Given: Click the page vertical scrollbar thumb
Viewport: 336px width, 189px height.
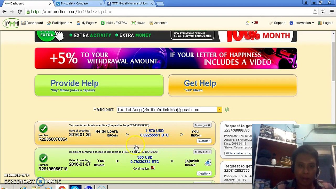Looking at the screenshot, I should point(333,62).
